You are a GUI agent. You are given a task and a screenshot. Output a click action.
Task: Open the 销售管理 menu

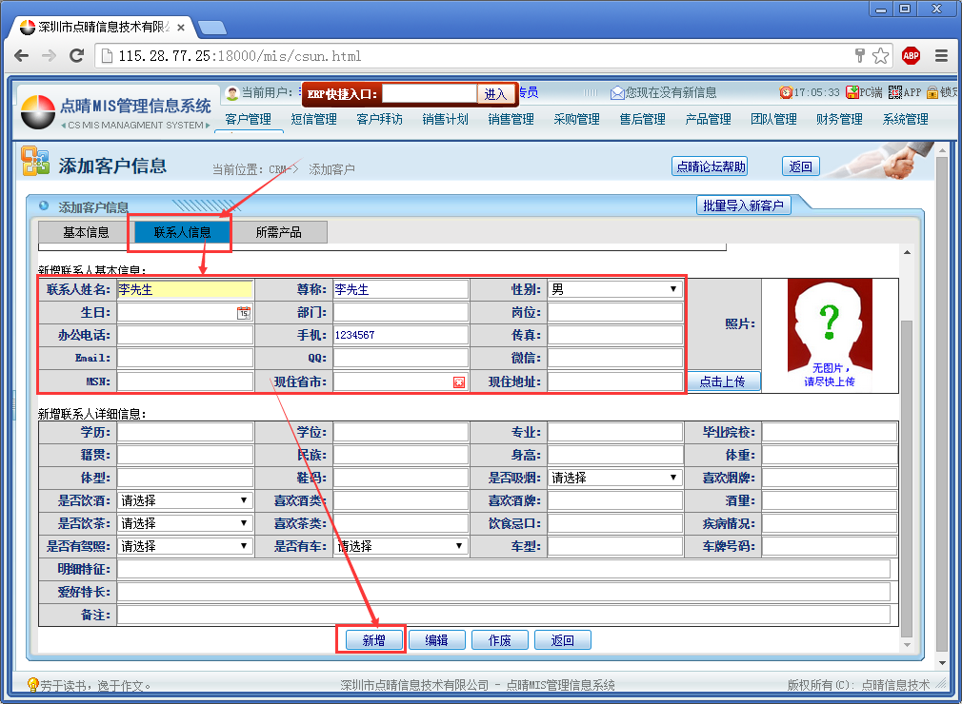pyautogui.click(x=511, y=120)
